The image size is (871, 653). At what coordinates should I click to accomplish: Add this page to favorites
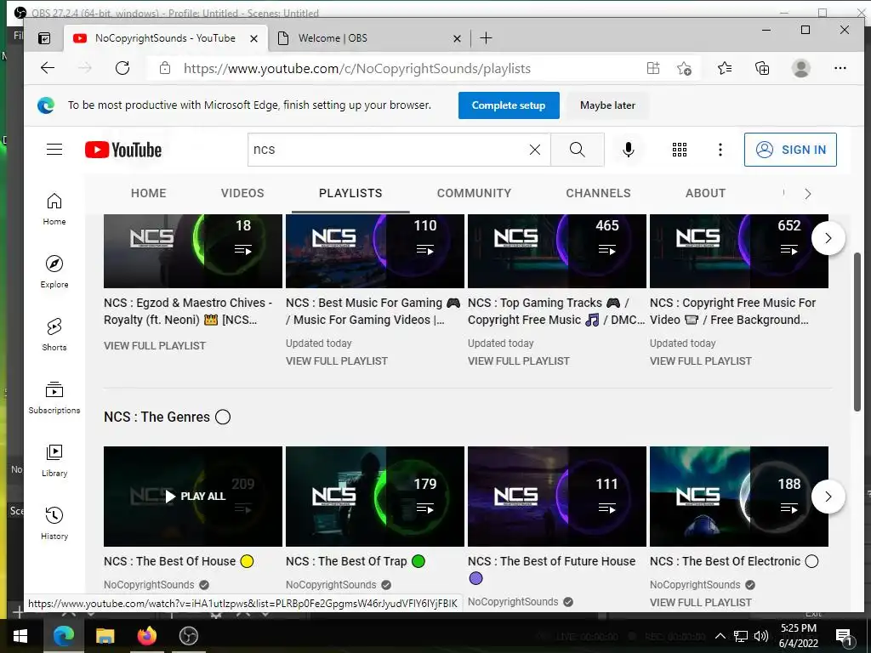685,68
